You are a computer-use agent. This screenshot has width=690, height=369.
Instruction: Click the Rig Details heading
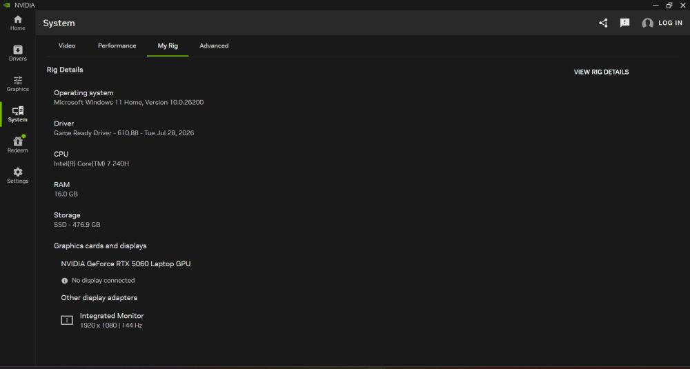point(65,70)
